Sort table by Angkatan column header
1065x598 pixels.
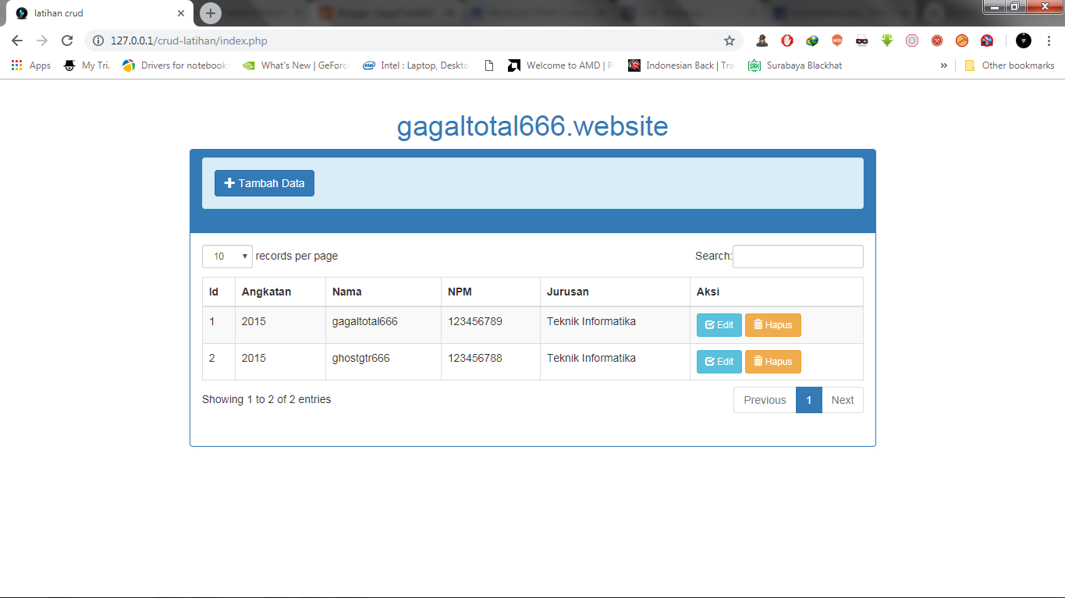280,292
